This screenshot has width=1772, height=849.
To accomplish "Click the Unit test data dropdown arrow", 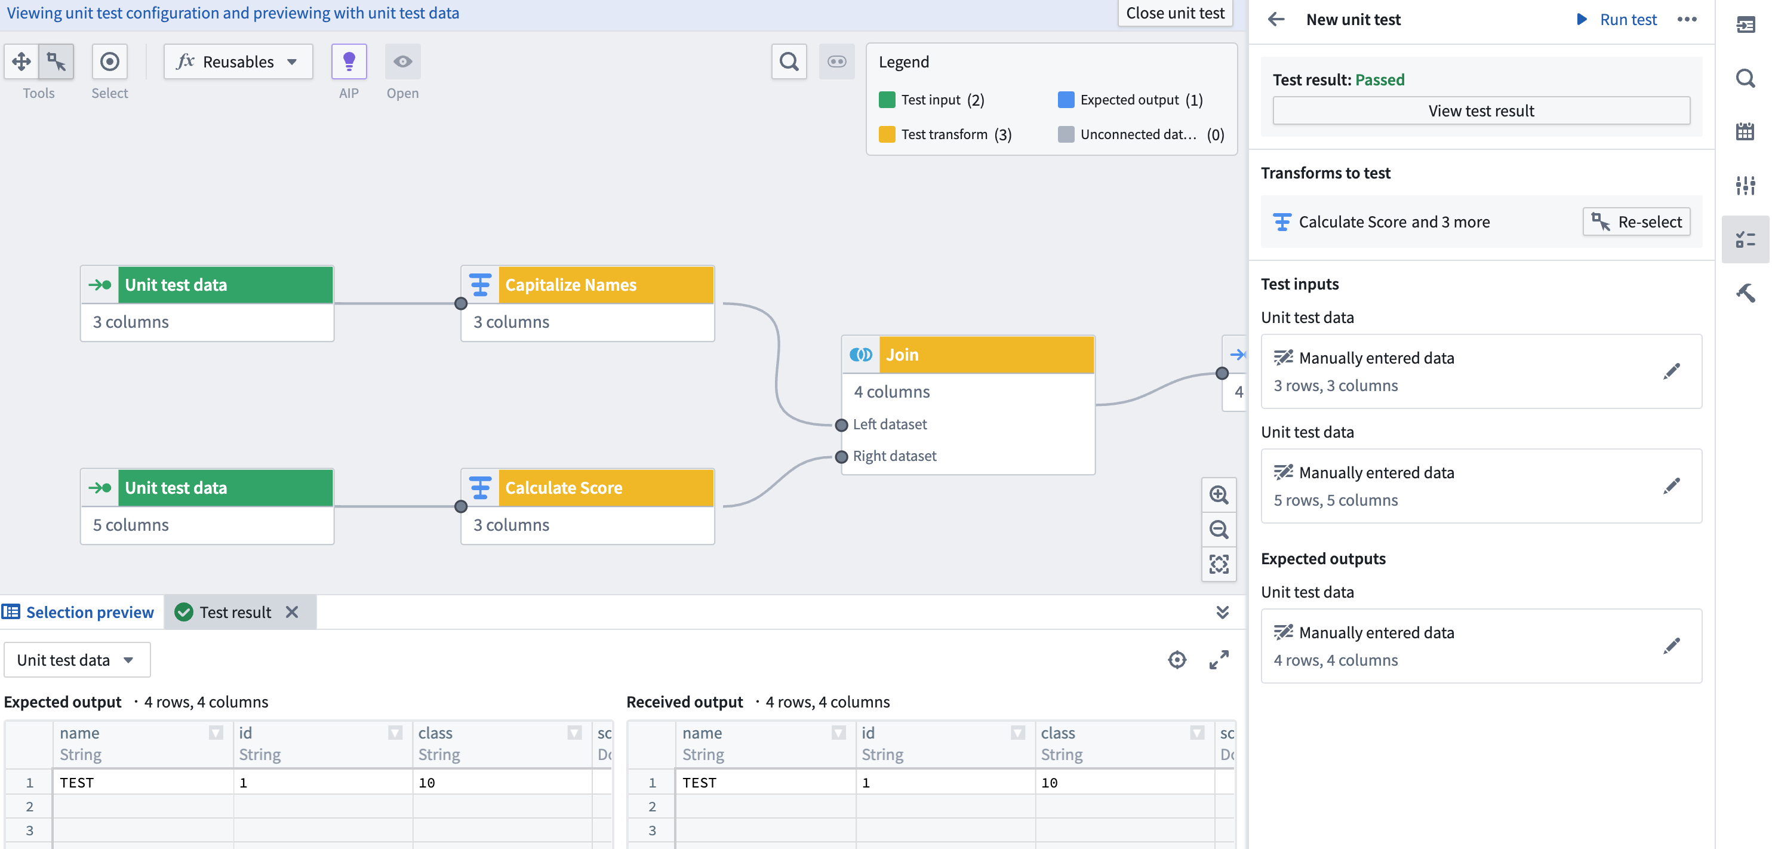I will click(x=131, y=659).
